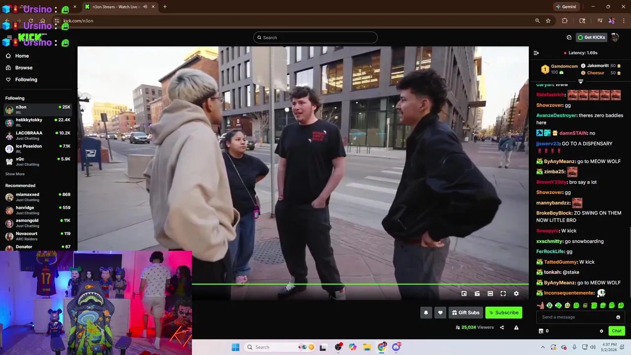
Task: Show hidden system tray icons
Action: pyautogui.click(x=543, y=347)
